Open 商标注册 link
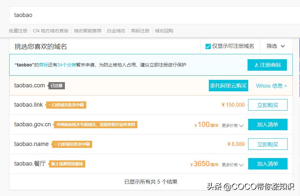The width and height of the screenshot is (300, 196). (140, 31)
